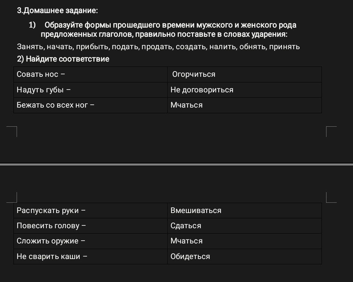Viewport: 353px width, 282px height.
Task: Click the 'Распускать руки –' cell
Action: coord(91,211)
